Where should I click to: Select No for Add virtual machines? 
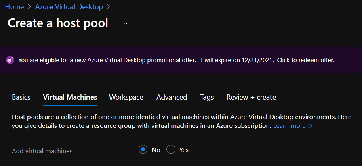tap(143, 150)
